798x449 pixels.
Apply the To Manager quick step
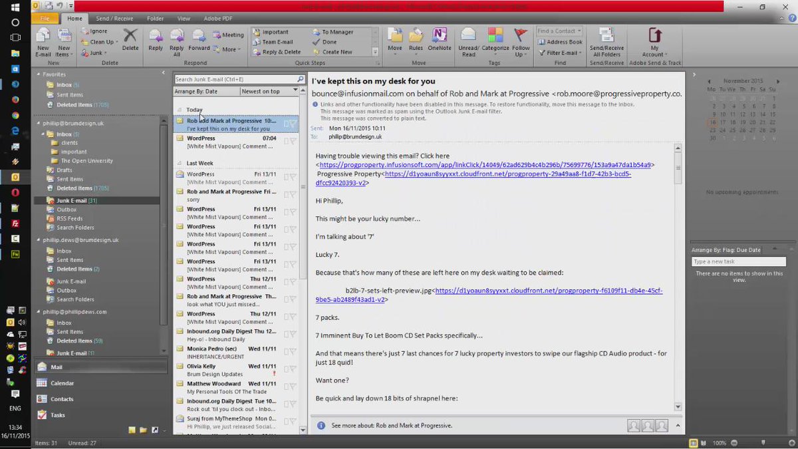[333, 32]
